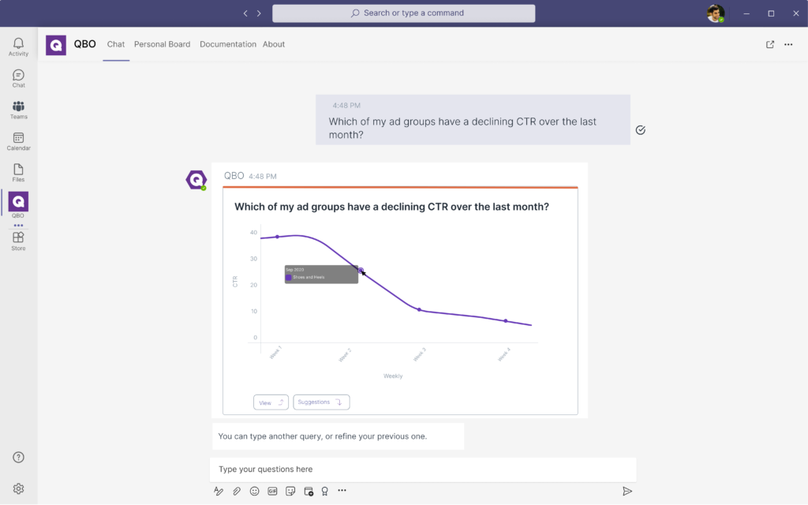The height and width of the screenshot is (505, 808).
Task: Insert a GIF
Action: (x=272, y=491)
